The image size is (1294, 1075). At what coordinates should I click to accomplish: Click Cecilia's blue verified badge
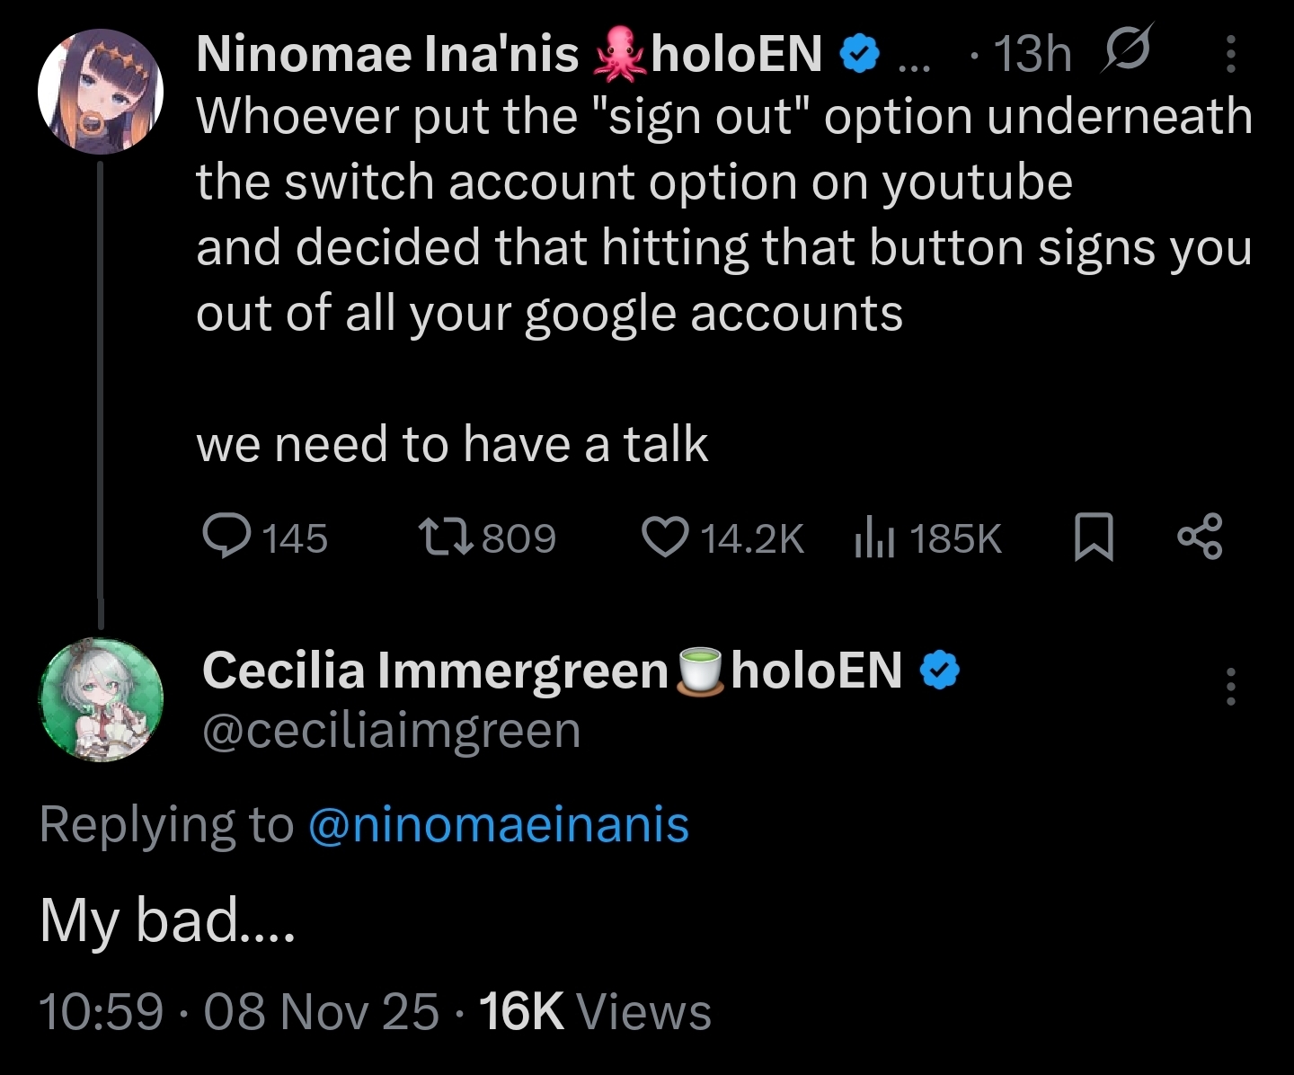pos(941,671)
